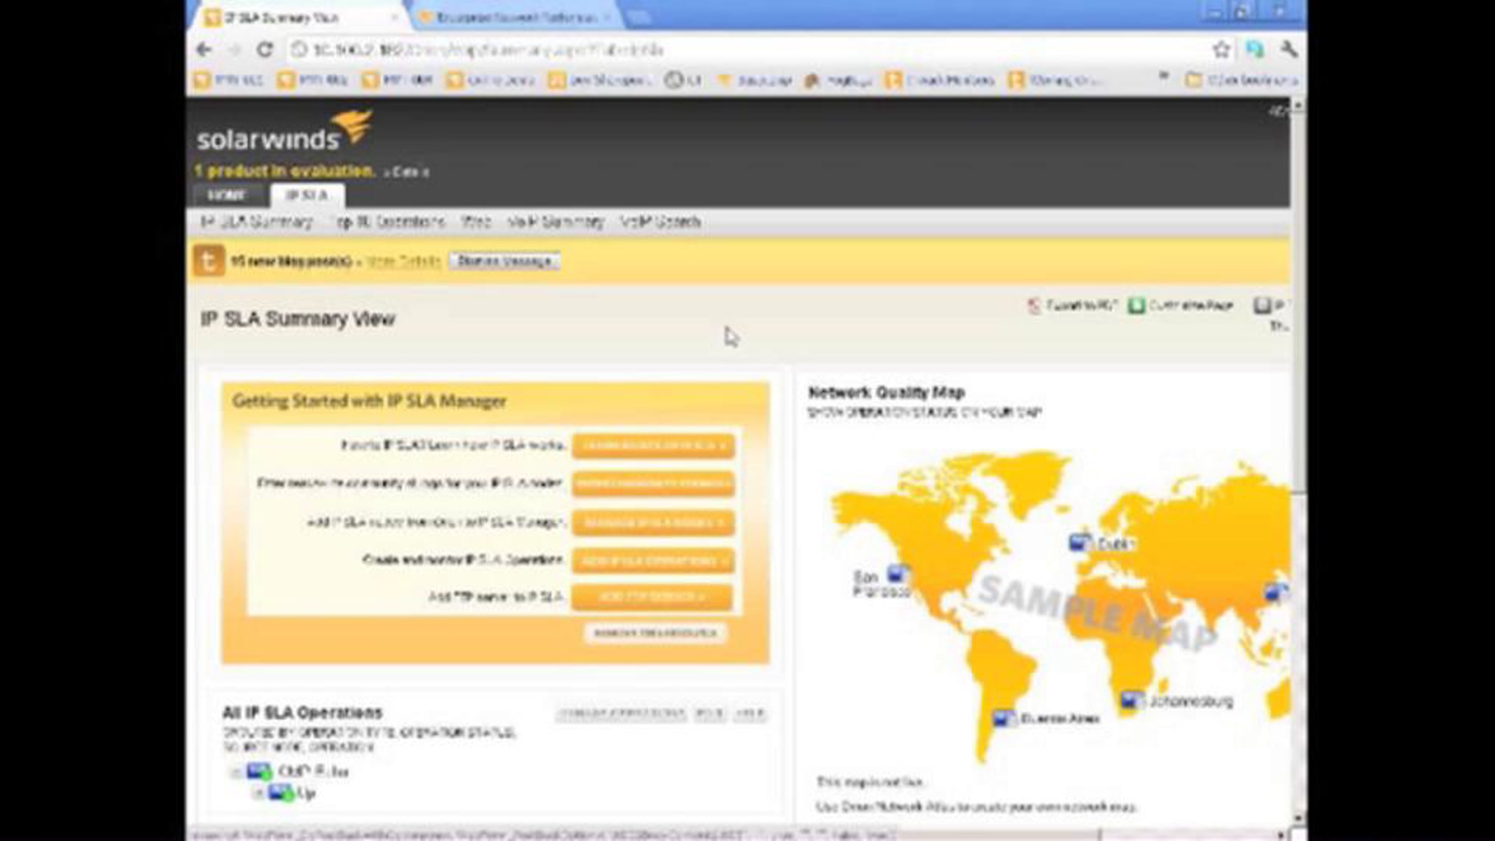Click the orange notification icon in yellow banner
Image resolution: width=1495 pixels, height=841 pixels.
pos(208,260)
